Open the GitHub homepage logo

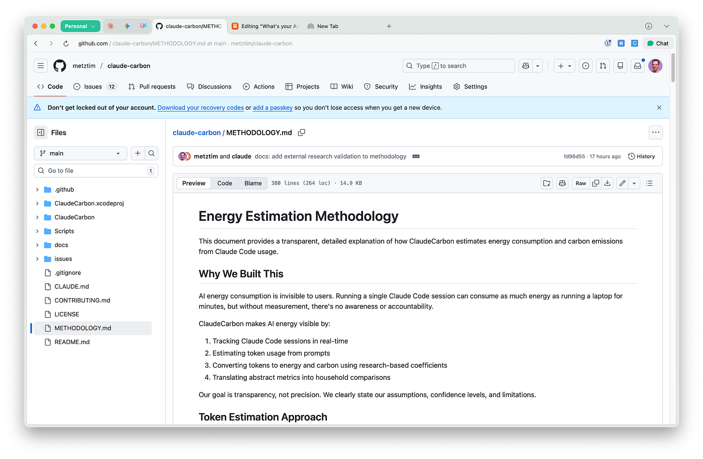click(59, 66)
